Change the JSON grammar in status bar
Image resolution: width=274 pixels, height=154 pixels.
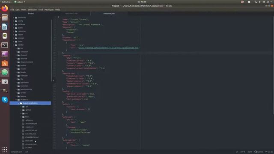coord(250,152)
